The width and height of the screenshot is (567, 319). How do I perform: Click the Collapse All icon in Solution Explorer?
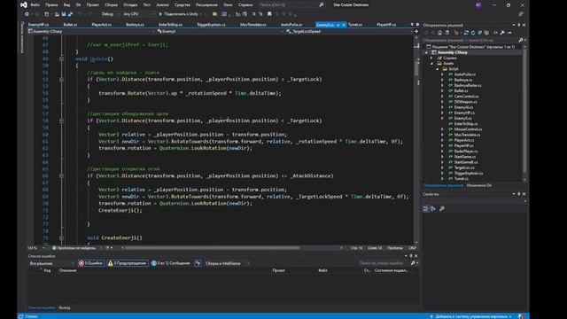pos(480,33)
